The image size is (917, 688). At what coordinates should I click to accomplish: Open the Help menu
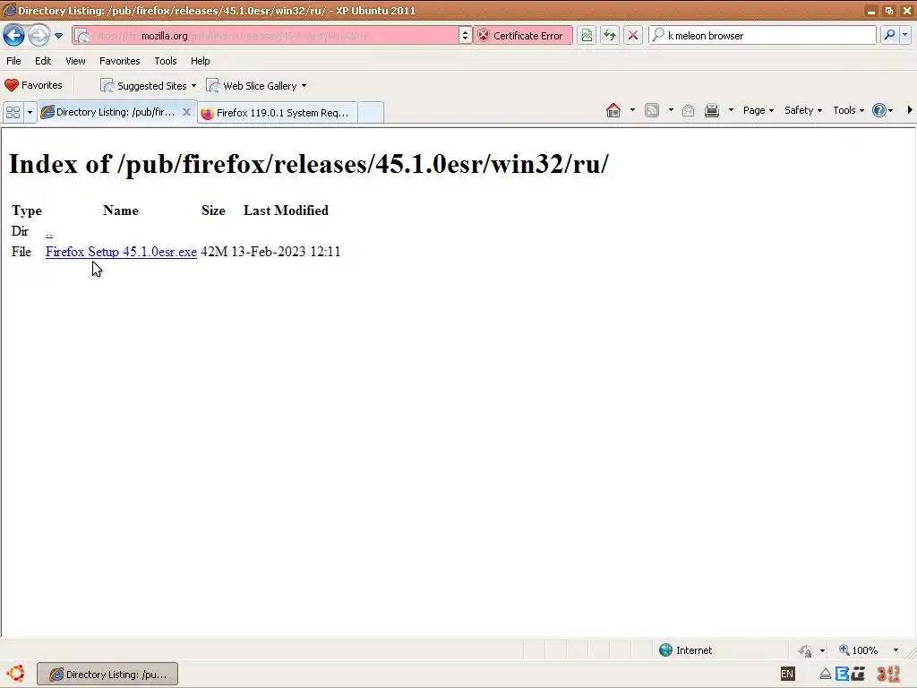click(200, 61)
